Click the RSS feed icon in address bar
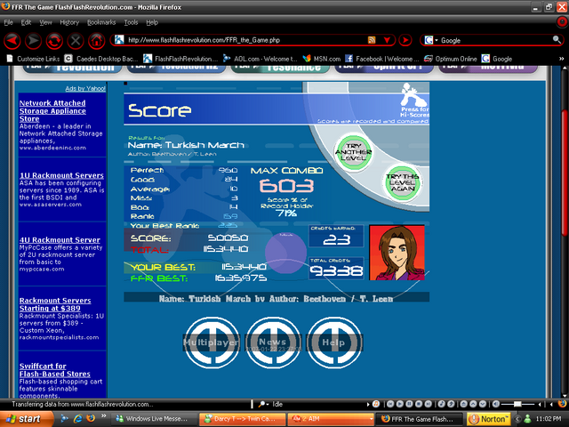Viewport: 569px width, 427px height. tap(373, 40)
